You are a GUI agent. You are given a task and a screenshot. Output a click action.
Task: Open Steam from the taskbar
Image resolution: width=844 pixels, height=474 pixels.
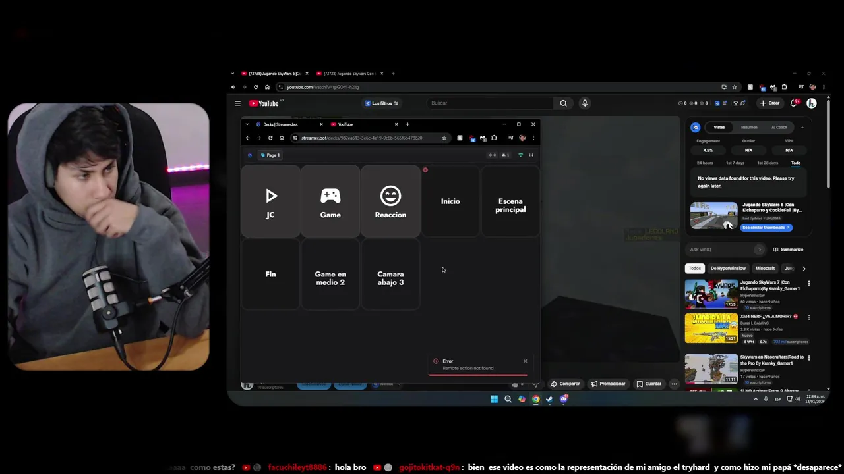point(549,399)
